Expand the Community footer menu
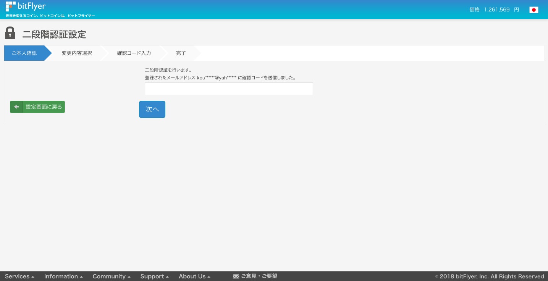Screen dimensions: 548x281 112,276
